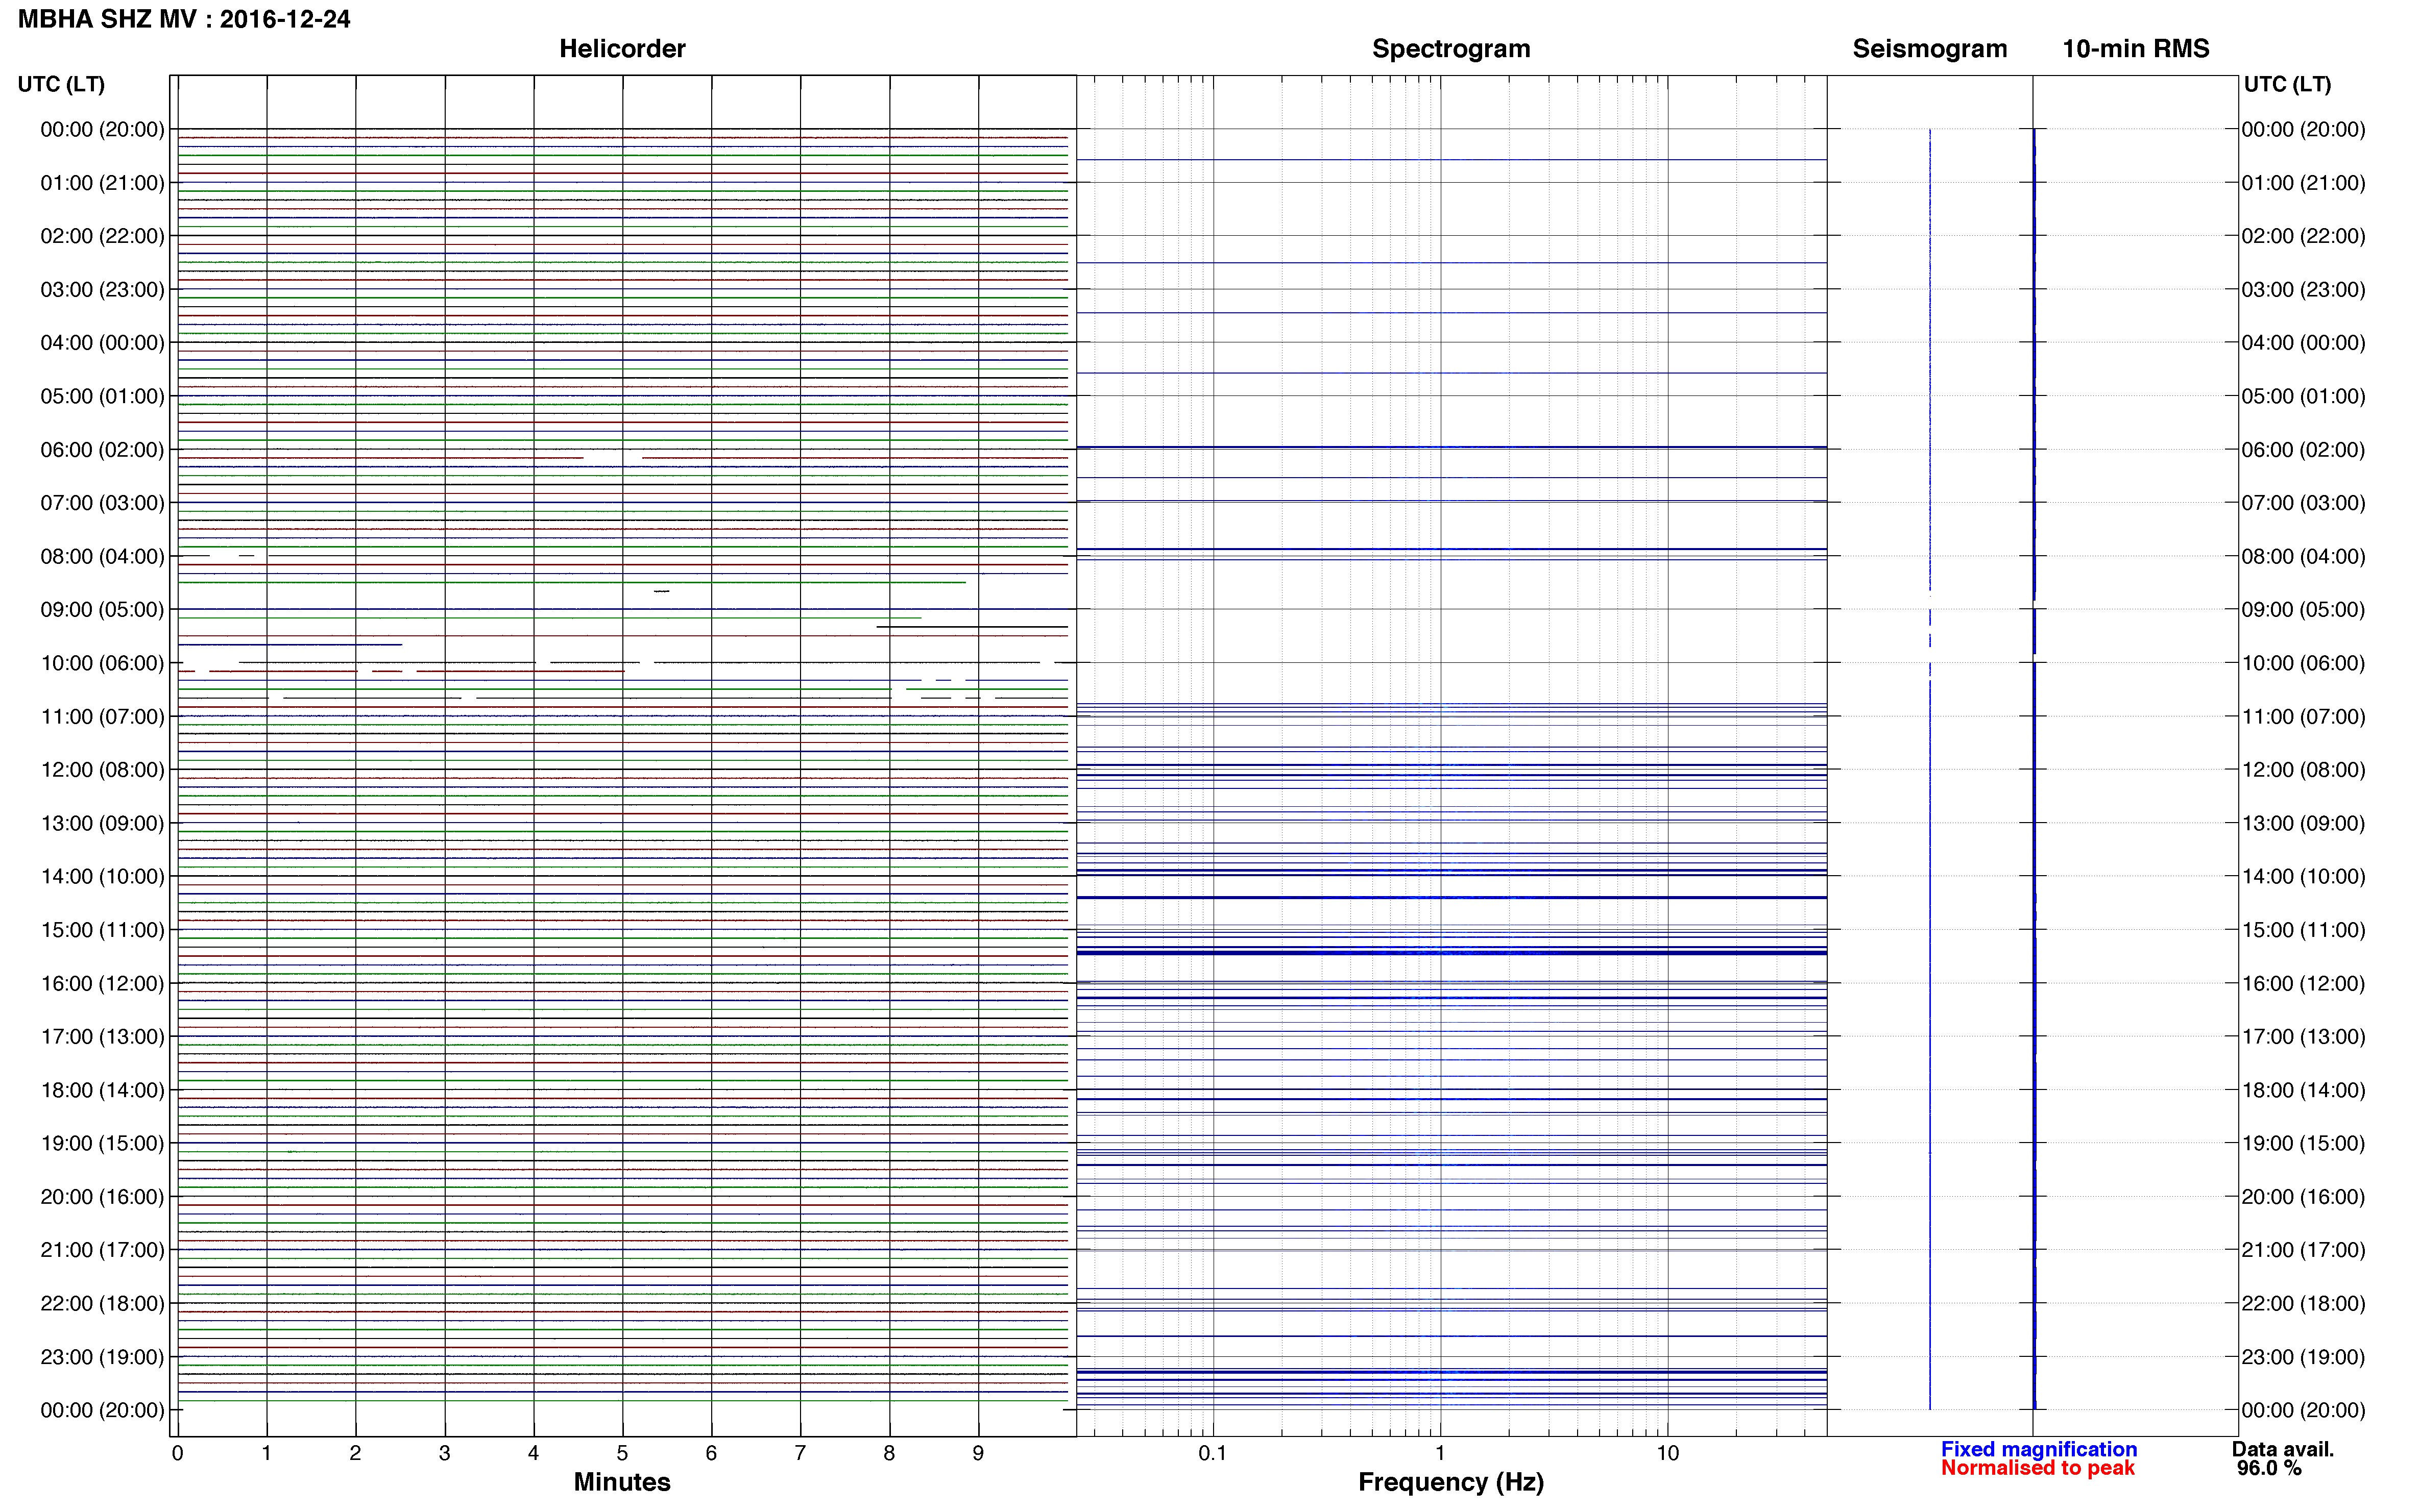The height and width of the screenshot is (1512, 2420).
Task: Click right-axis time label "17:00 (13:00)"
Action: (2304, 1037)
